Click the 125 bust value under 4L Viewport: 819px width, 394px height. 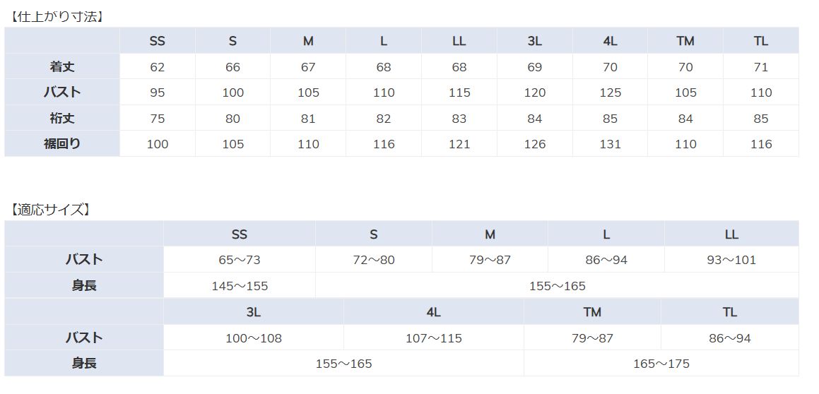pos(610,92)
